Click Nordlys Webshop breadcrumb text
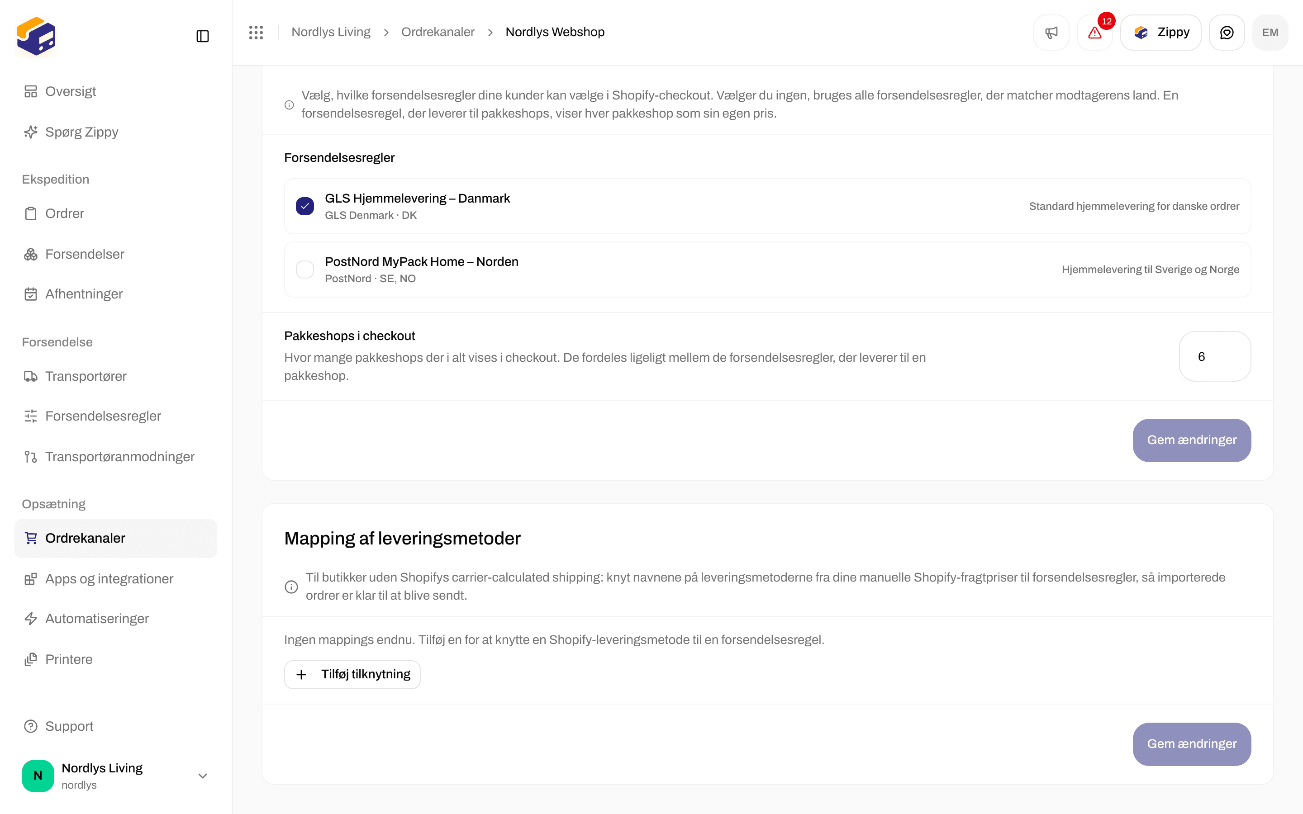Image resolution: width=1303 pixels, height=814 pixels. coord(555,32)
